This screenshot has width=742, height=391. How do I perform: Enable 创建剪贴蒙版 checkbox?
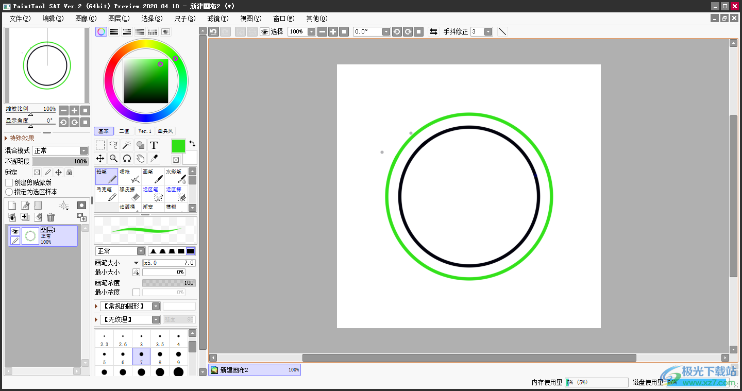9,182
